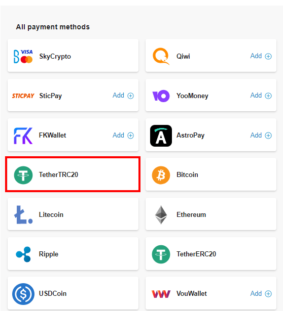This screenshot has width=283, height=311.
Task: Click the VouWallet label text
Action: coord(192,293)
